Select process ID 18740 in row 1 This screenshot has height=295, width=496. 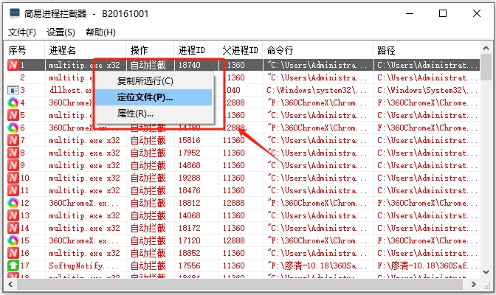coord(189,65)
